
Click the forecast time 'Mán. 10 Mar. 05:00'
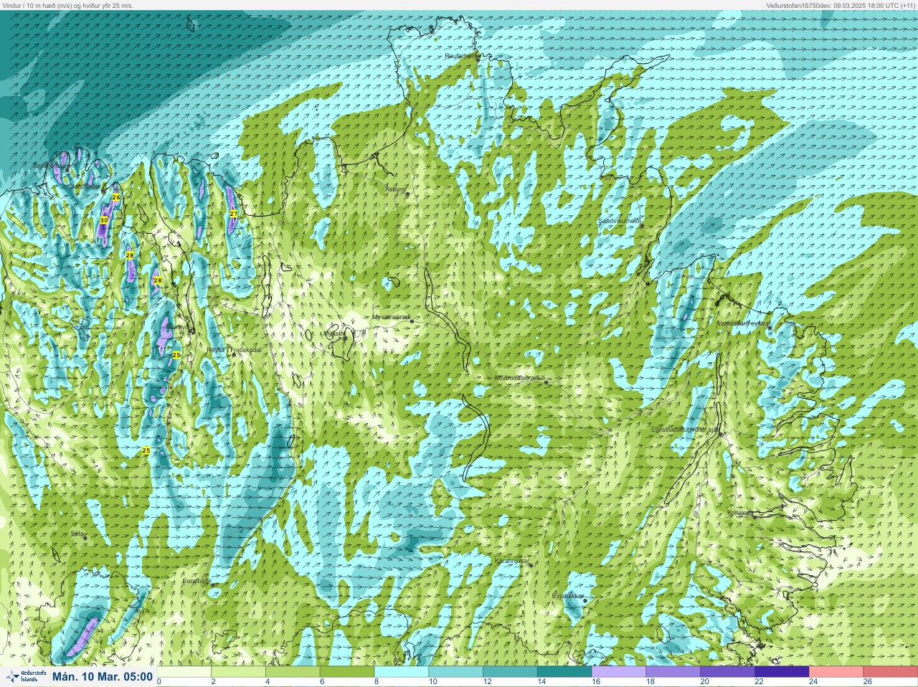pyautogui.click(x=103, y=676)
